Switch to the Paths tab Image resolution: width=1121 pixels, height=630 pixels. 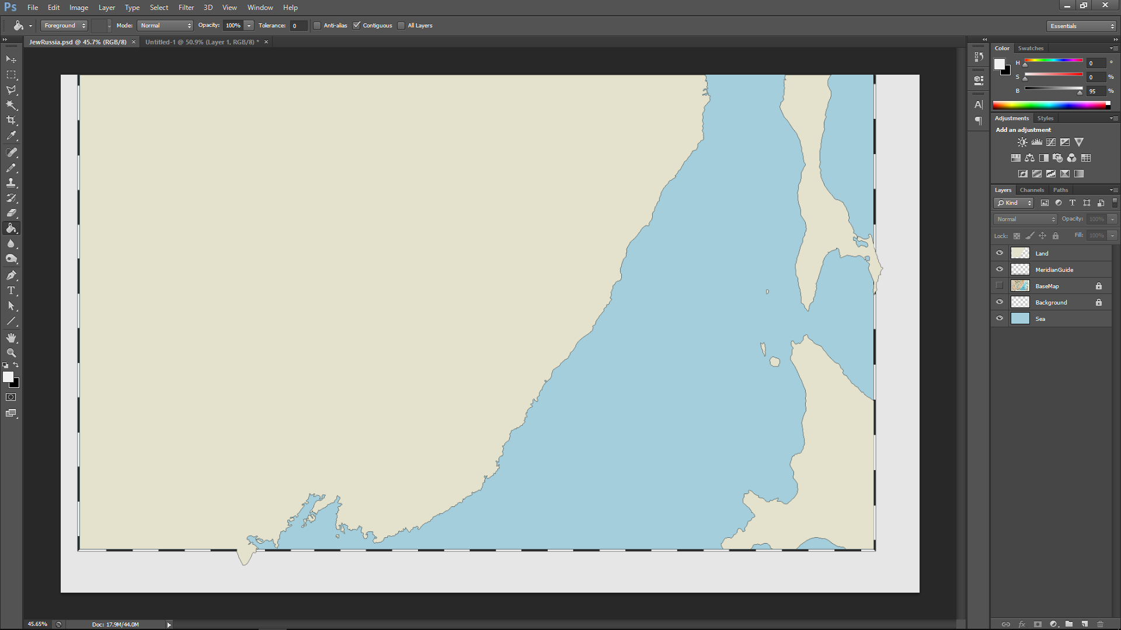click(1060, 190)
